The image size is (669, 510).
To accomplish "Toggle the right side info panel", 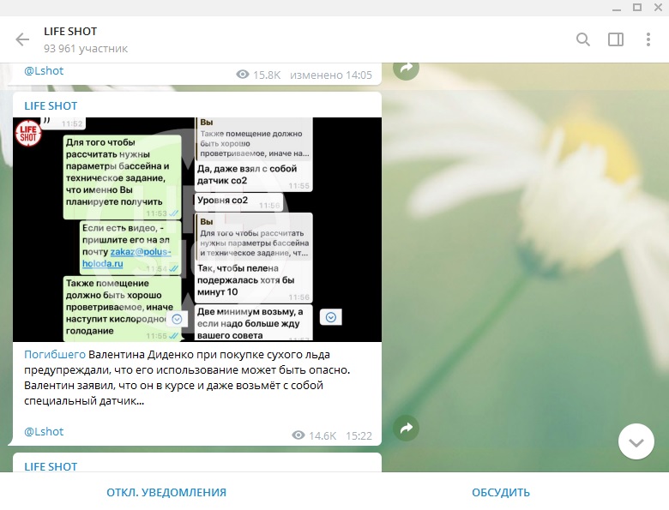I will [616, 39].
